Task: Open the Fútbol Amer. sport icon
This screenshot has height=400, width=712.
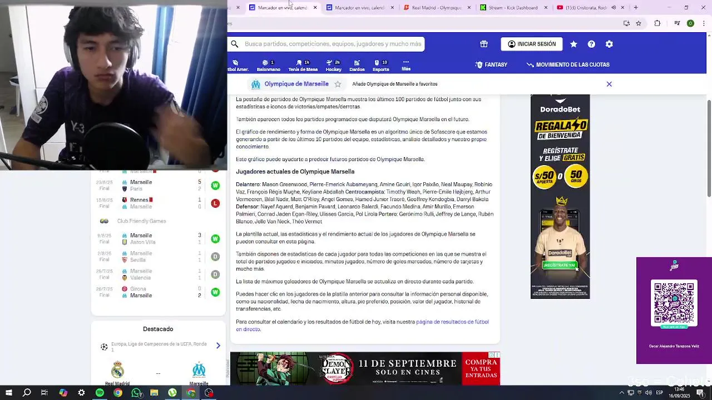Action: (x=238, y=66)
